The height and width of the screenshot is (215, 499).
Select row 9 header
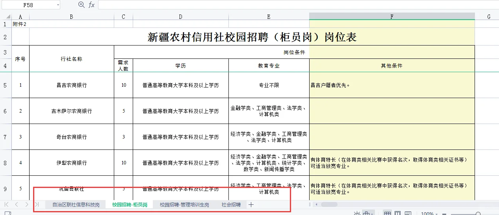coord(6,189)
